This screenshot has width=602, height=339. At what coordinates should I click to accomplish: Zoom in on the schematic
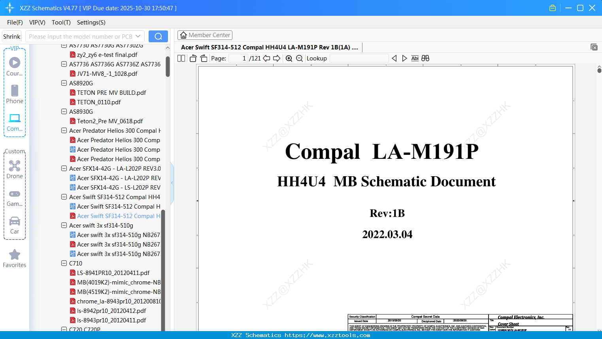pos(289,58)
